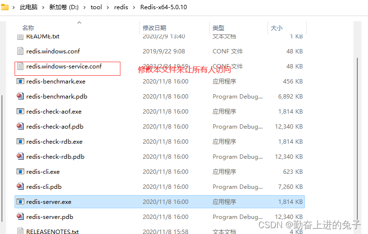Click file list vertical scrollbar on right
368x234 pixels.
[x=357, y=138]
